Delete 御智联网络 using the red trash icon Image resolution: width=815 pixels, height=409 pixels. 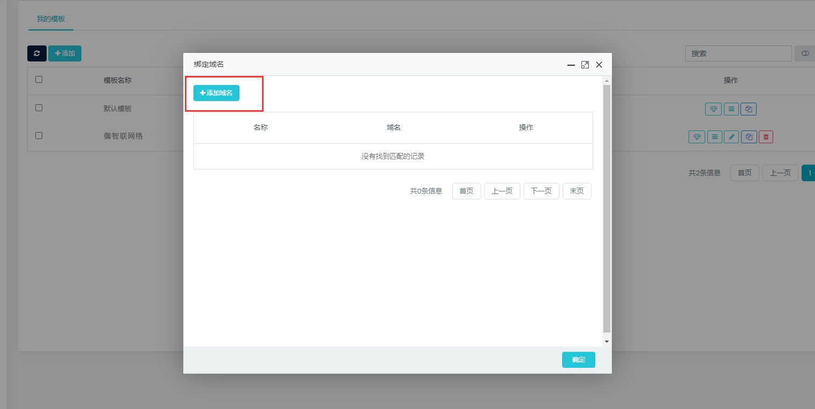coord(766,137)
